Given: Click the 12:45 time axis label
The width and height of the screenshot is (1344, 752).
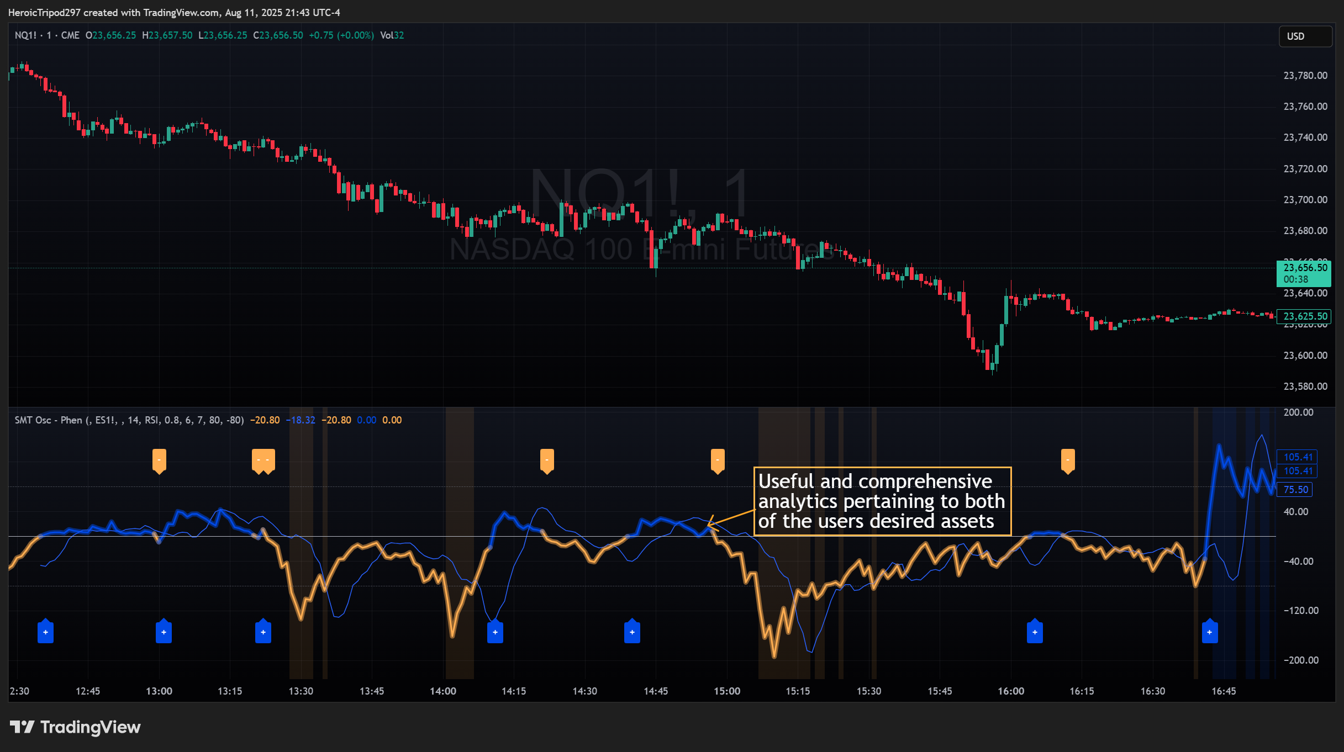Looking at the screenshot, I should [88, 691].
